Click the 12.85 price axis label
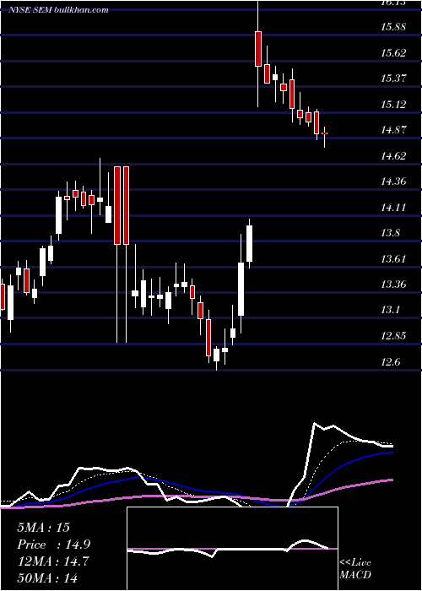 coord(393,335)
